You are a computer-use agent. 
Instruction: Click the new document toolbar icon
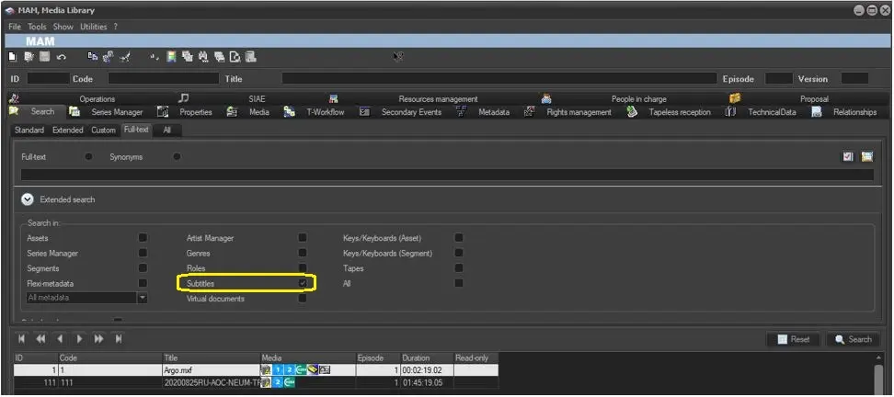[13, 57]
